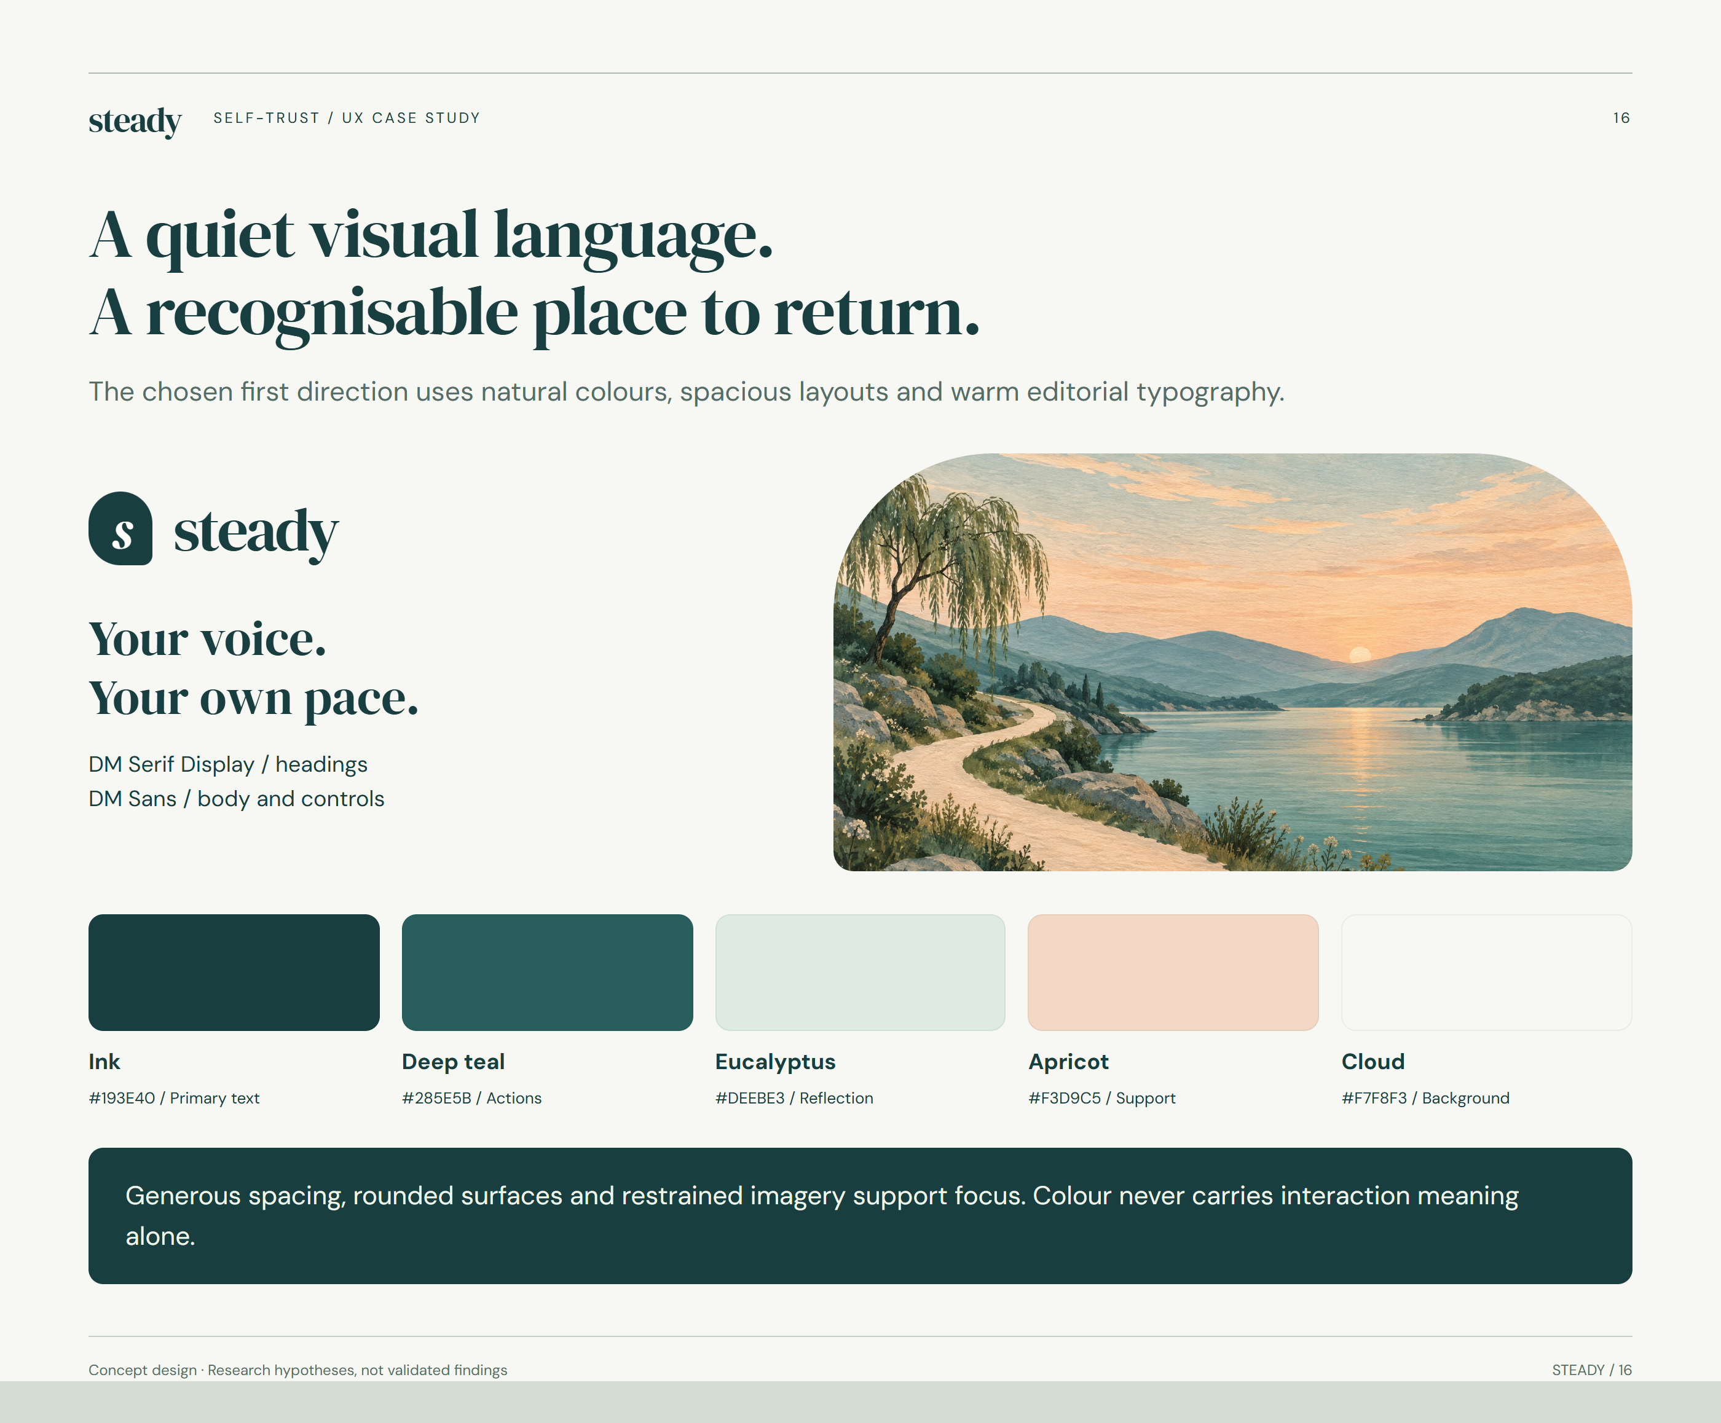Click 'STEADY / 16' footer text
The image size is (1721, 1423).
[x=1591, y=1370]
